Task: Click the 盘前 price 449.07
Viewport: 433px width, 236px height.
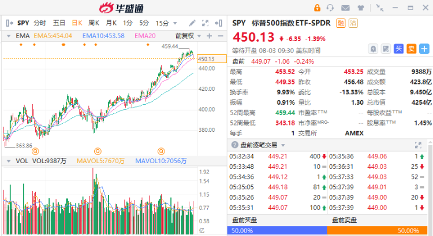Action: click(x=261, y=62)
